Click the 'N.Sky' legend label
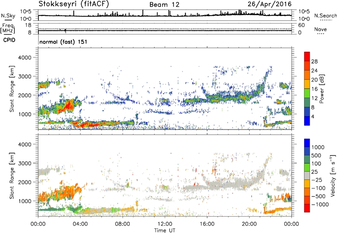The height and width of the screenshot is (233, 337). pos(8,16)
